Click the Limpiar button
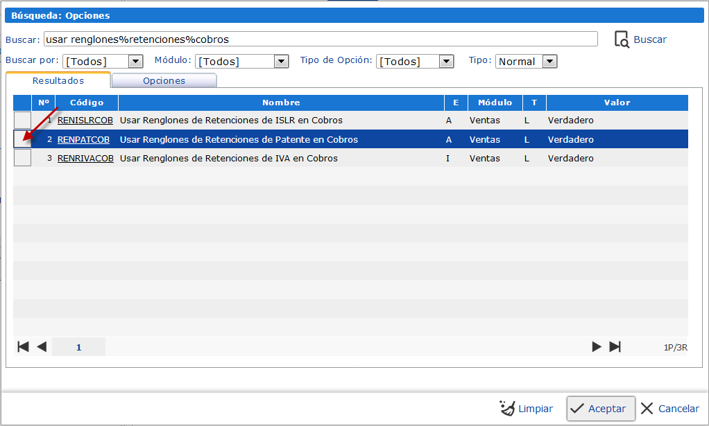 click(x=526, y=409)
